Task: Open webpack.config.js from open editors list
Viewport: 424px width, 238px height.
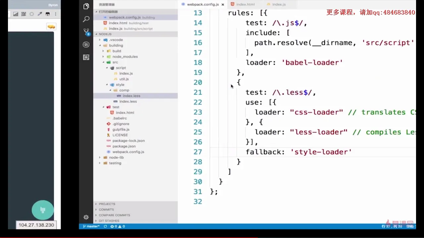Action: [135, 17]
